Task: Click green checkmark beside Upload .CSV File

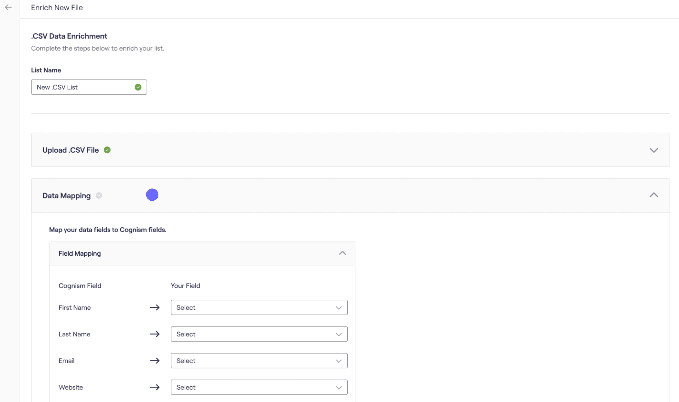Action: [x=107, y=150]
